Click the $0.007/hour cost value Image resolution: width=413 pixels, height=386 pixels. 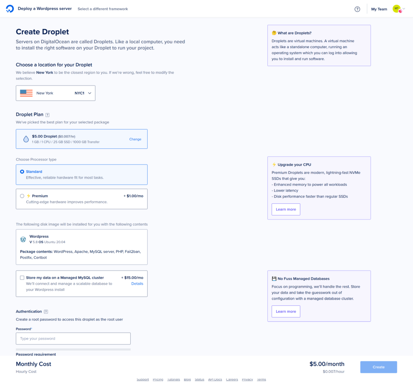334,372
